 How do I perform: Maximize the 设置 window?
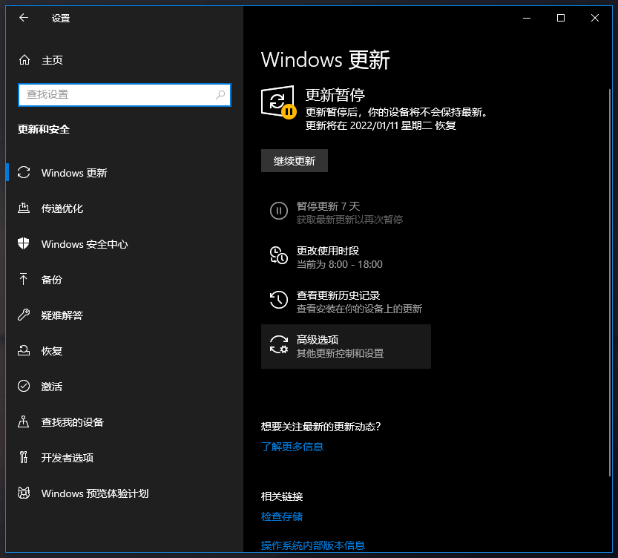point(560,18)
